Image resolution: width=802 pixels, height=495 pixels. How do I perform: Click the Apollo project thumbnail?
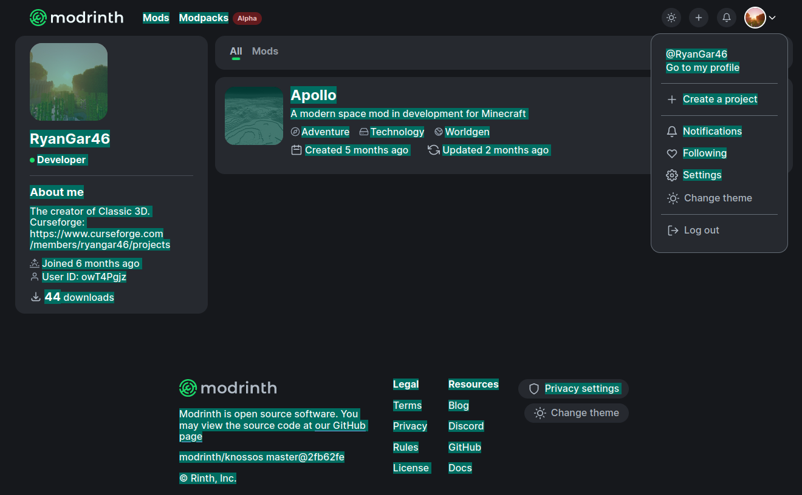253,116
